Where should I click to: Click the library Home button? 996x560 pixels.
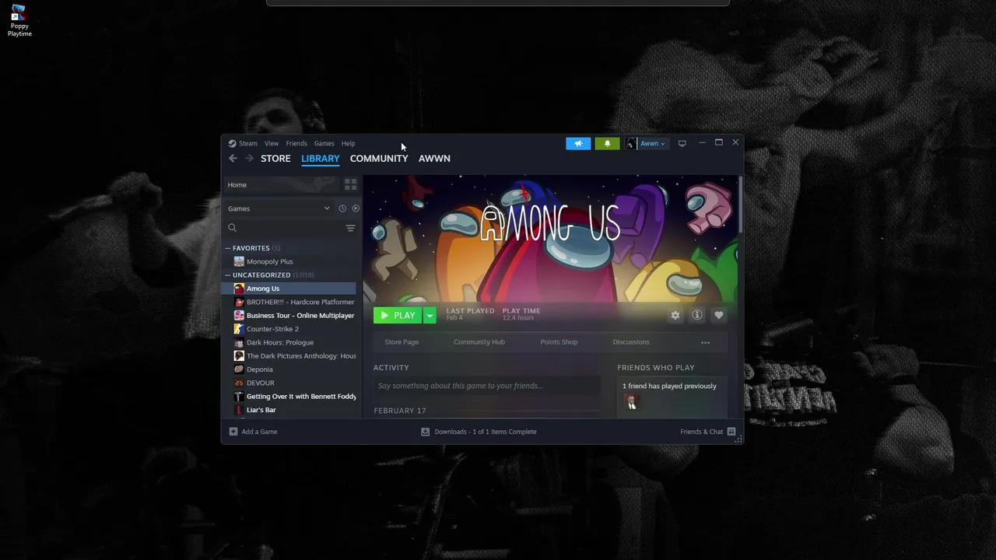point(282,184)
